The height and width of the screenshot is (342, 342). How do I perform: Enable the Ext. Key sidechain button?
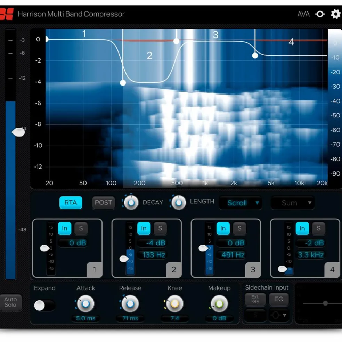255,299
